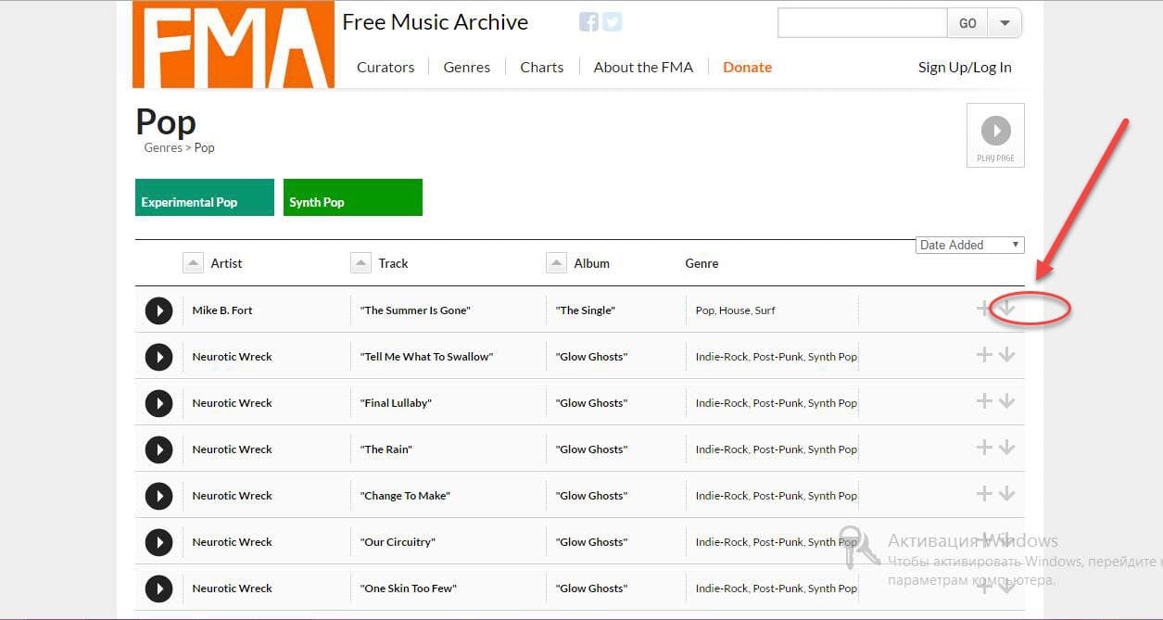The width and height of the screenshot is (1163, 620).
Task: Sort by Album column arrow
Action: (556, 263)
